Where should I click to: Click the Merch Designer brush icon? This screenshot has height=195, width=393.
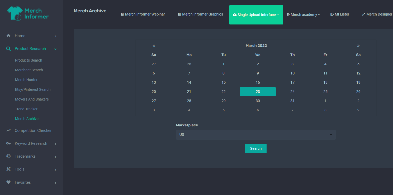tap(364, 14)
